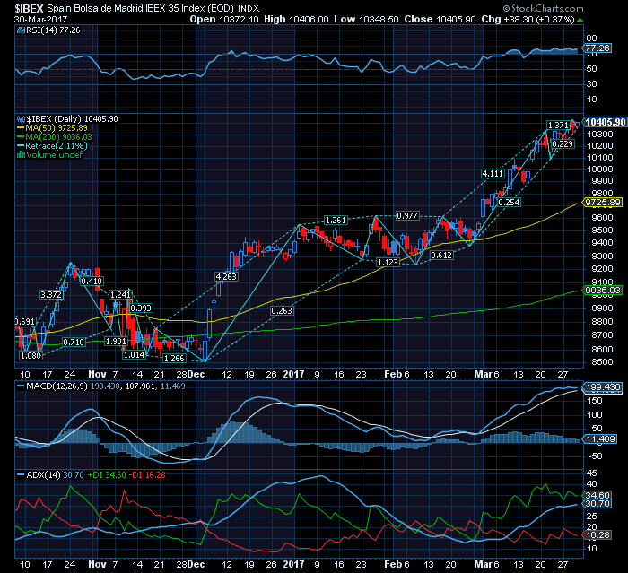Click the 1.241 retrace label

coord(120,295)
